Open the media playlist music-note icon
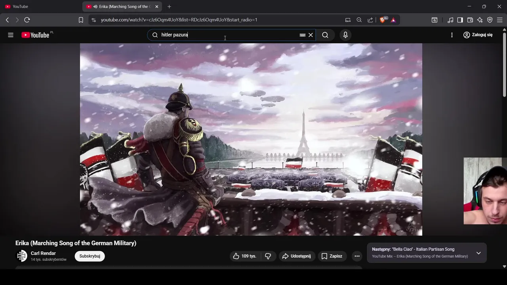This screenshot has height=285, width=507. pos(450,20)
